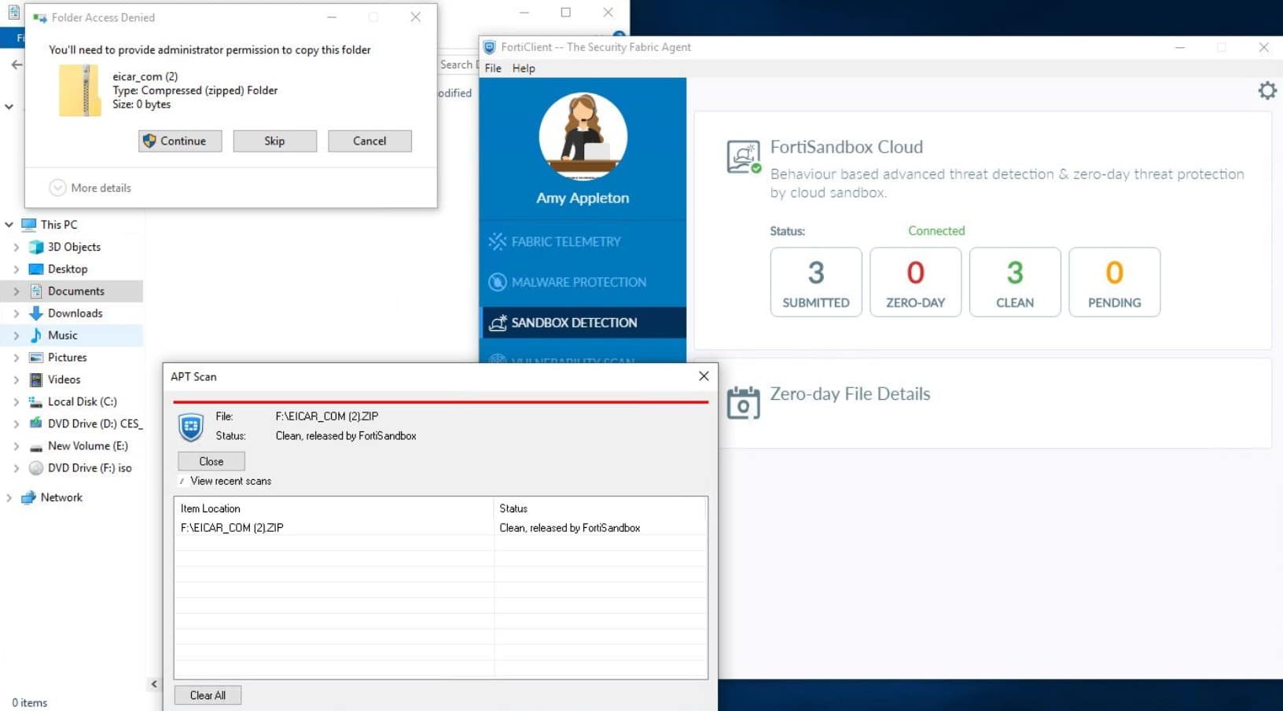Click the FortiSandbox Cloud monitor icon
This screenshot has height=711, width=1283.
(x=743, y=157)
